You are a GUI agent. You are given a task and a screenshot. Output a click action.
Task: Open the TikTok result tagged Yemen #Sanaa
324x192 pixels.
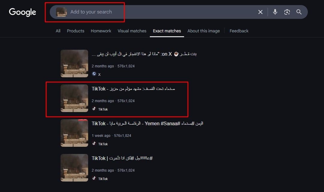click(147, 123)
